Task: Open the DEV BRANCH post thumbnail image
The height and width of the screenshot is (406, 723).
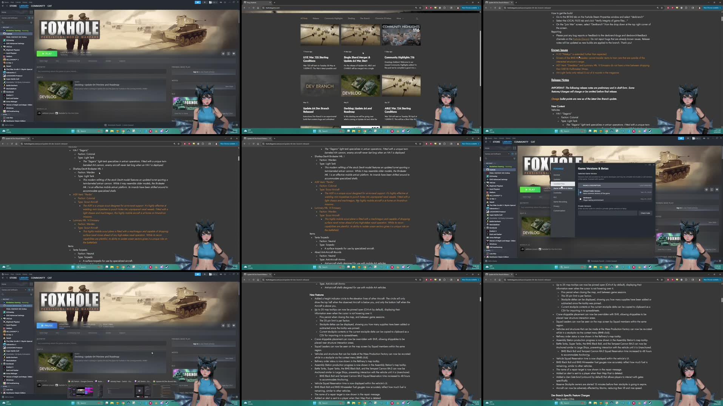Action: point(320,85)
